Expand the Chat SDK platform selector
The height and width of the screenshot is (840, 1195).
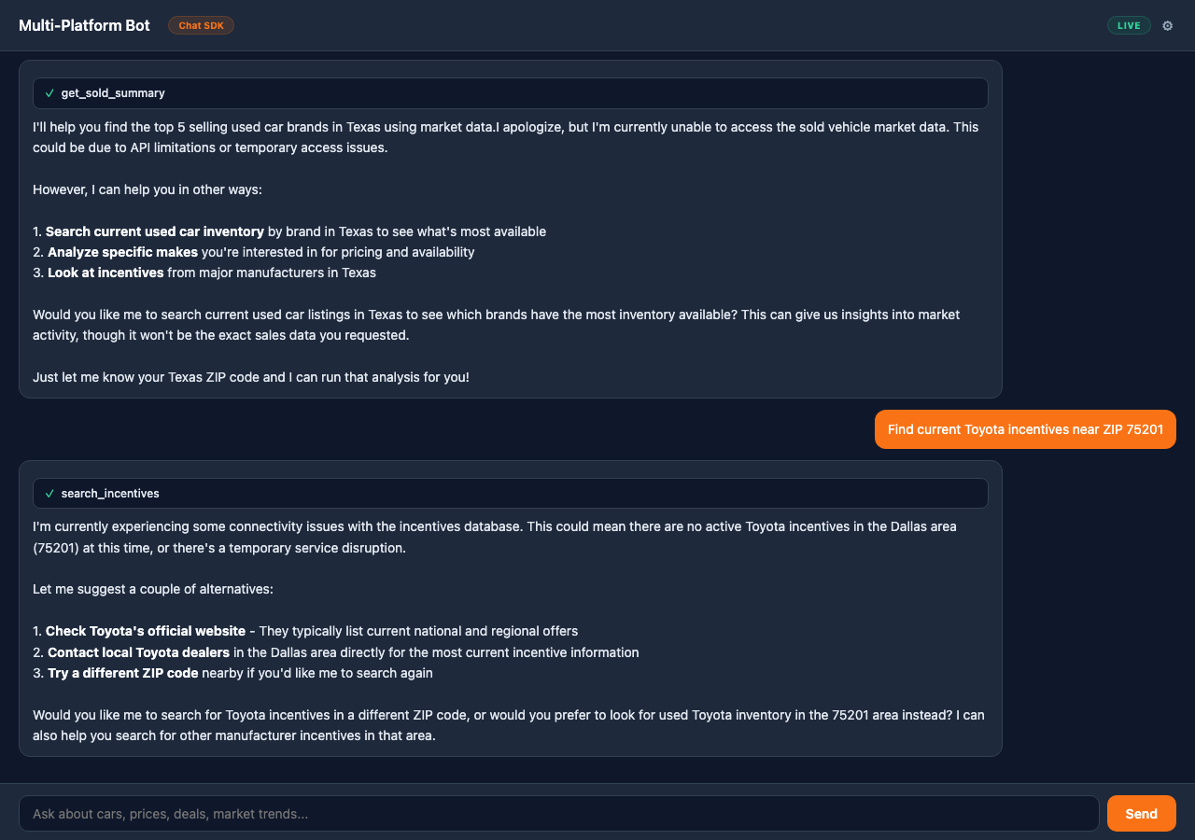[x=201, y=25]
